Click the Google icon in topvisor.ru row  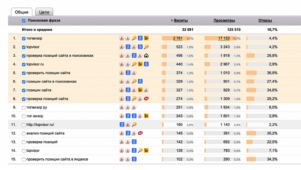coord(146,64)
